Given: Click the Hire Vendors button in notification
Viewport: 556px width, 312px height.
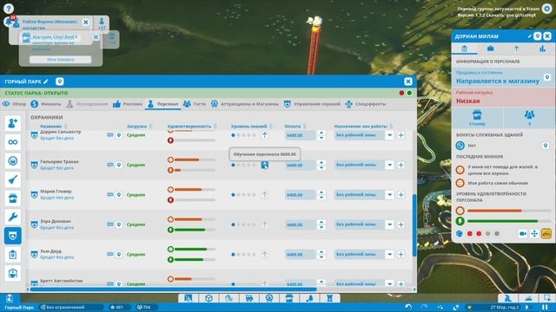Looking at the screenshot, I should 60,60.
